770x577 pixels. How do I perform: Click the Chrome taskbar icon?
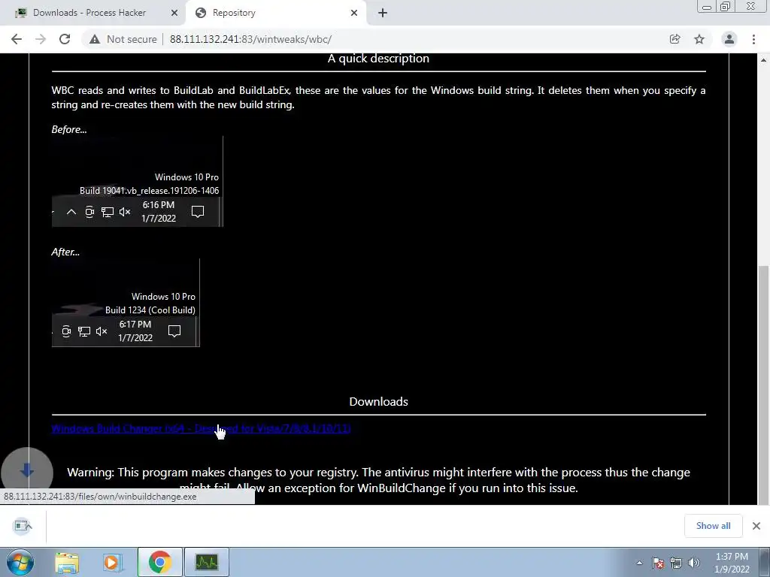click(x=159, y=562)
